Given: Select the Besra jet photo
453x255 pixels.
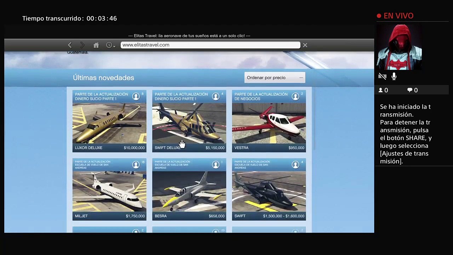Looking at the screenshot, I should point(189,191).
